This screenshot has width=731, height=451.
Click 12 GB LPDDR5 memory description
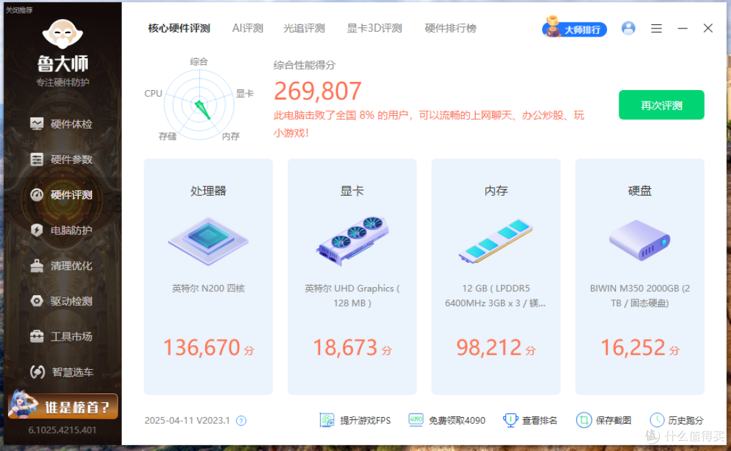495,296
